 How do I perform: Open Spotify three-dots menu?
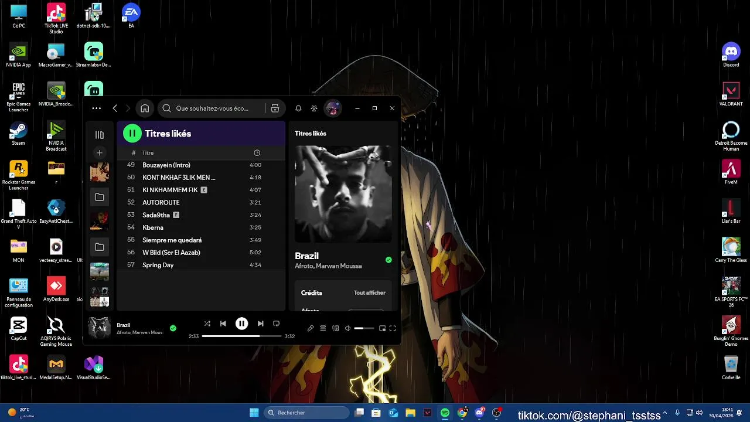tap(97, 108)
